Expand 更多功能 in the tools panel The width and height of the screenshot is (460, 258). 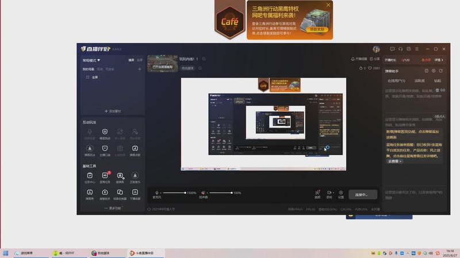pos(113,208)
